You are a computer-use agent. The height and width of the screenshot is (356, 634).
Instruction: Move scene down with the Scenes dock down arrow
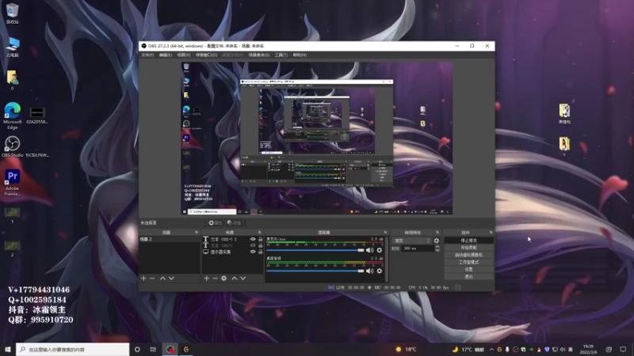coord(171,278)
